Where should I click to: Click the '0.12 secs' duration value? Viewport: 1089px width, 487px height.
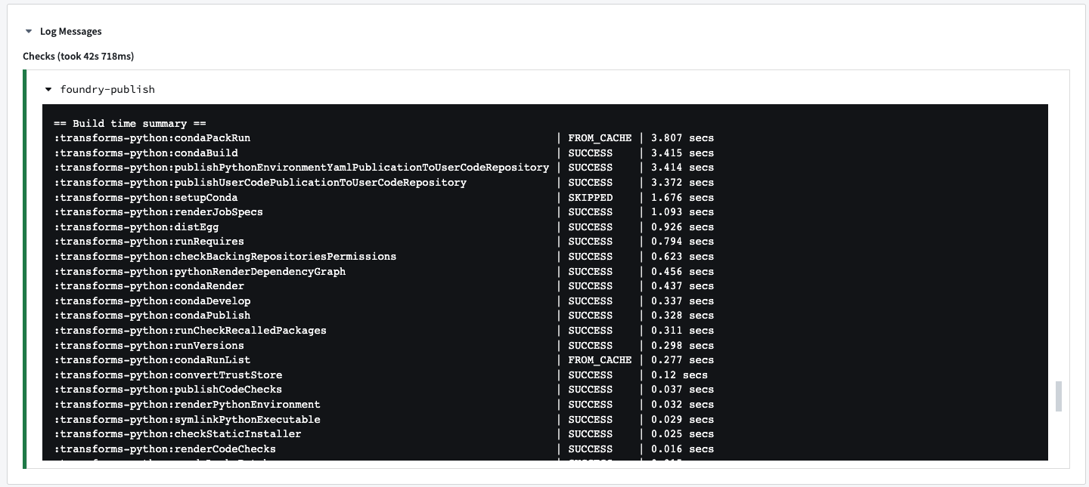[679, 375]
